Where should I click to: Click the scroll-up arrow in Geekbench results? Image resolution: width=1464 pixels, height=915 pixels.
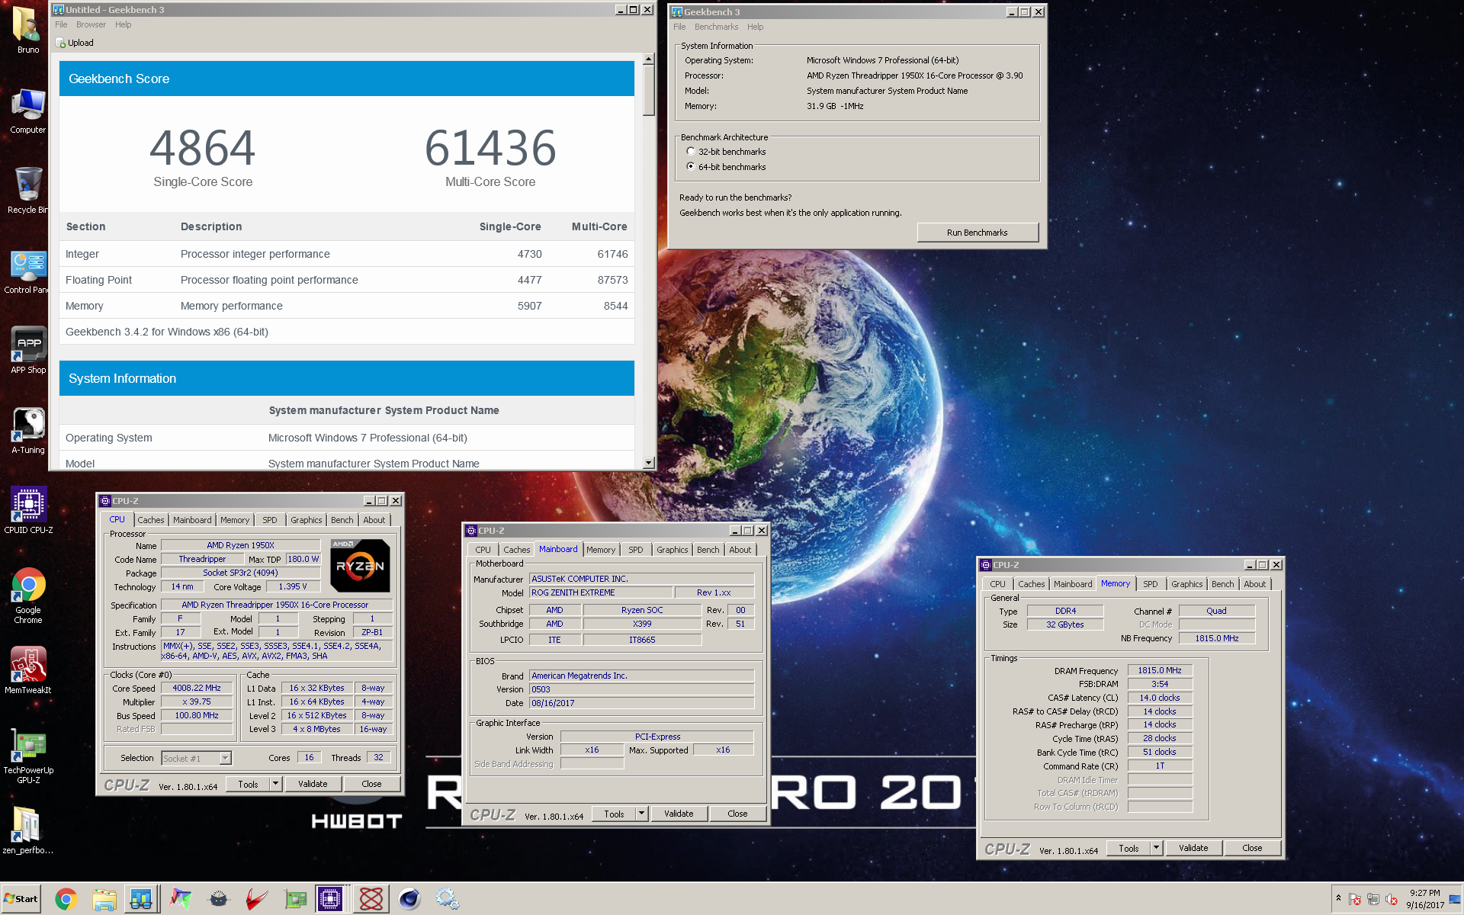pyautogui.click(x=648, y=59)
